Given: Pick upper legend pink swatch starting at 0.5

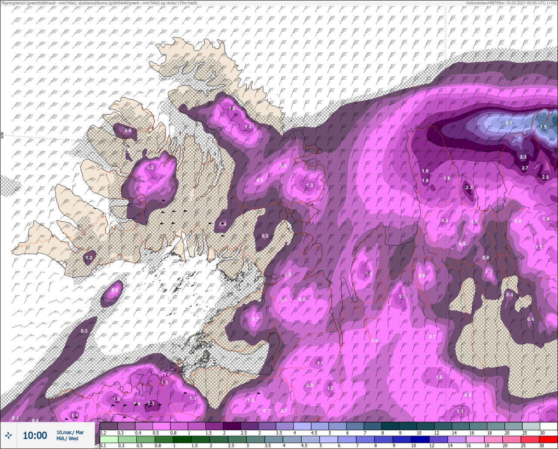Looking at the screenshot, I should tap(161, 426).
